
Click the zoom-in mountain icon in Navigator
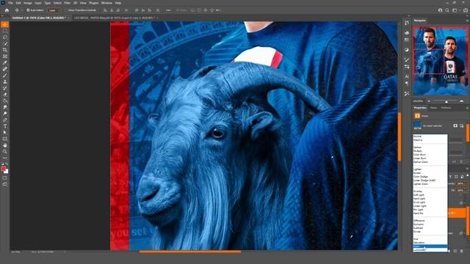pyautogui.click(x=462, y=101)
